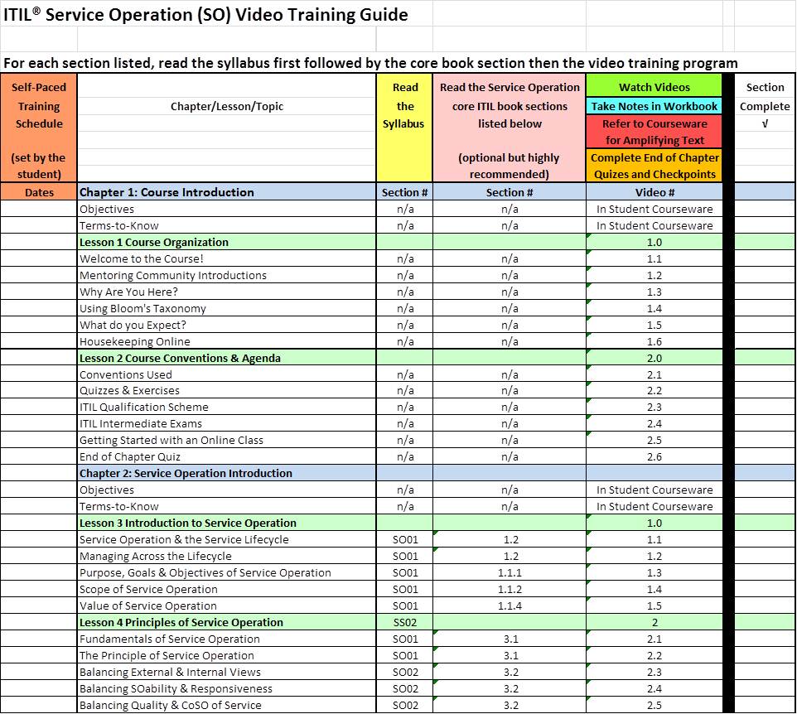Select 'Section #' under the pink book column

[510, 192]
